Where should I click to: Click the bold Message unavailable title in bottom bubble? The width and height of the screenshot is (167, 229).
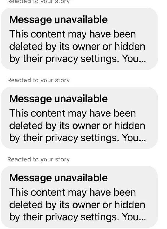point(58,178)
